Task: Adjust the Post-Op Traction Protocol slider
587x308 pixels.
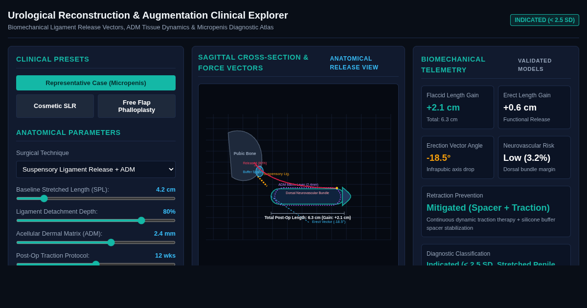Action: click(x=96, y=264)
